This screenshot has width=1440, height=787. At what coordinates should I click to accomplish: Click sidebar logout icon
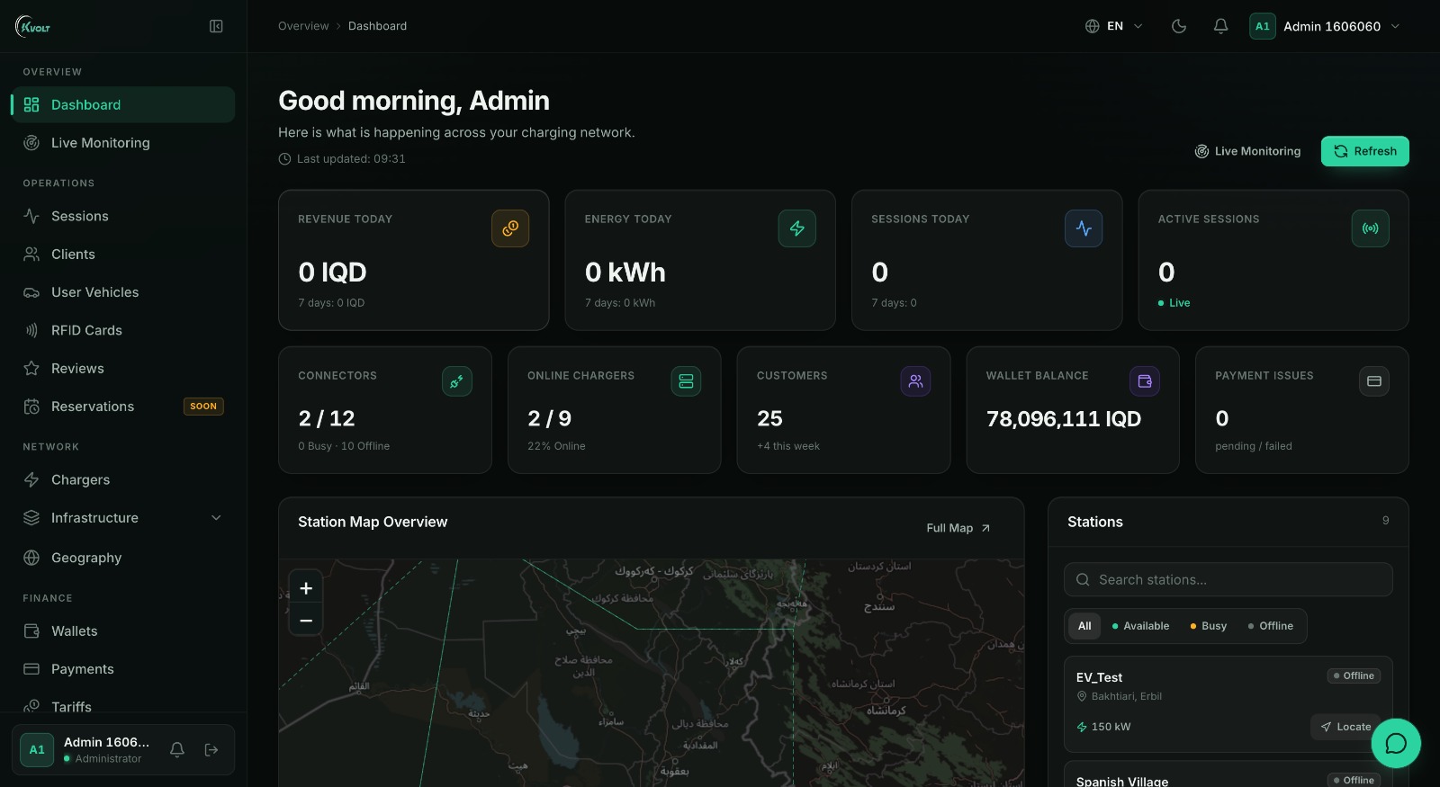pyautogui.click(x=211, y=749)
